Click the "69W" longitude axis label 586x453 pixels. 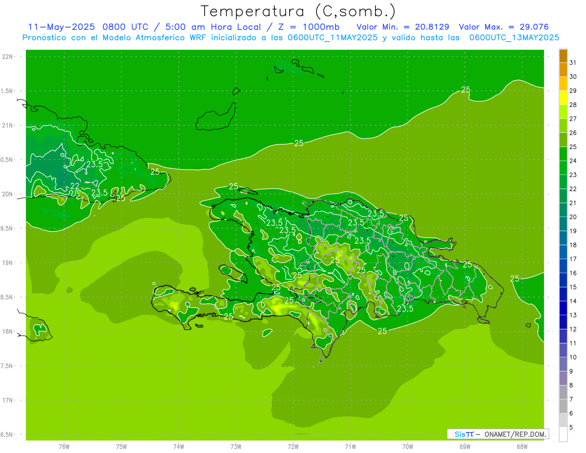tap(465, 446)
